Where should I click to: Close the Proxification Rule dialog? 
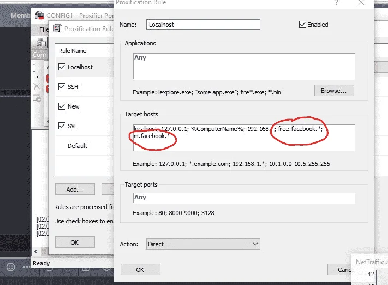tap(361, 3)
